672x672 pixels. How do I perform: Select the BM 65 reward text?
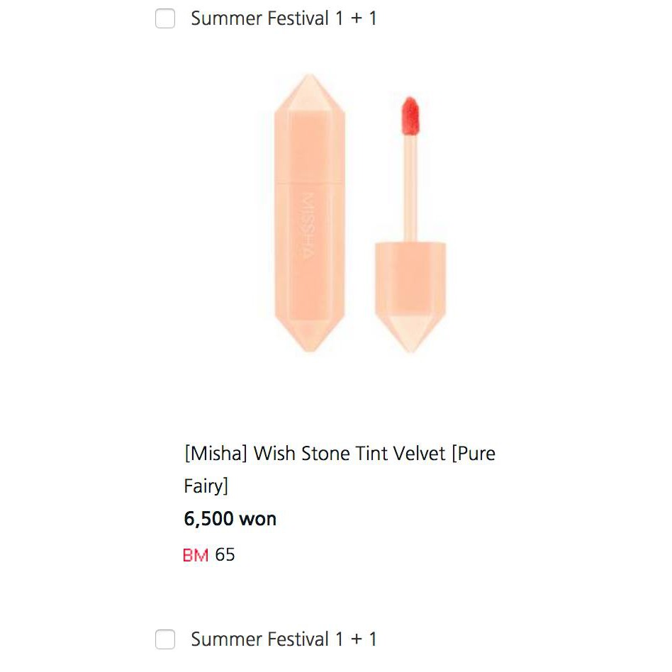click(x=209, y=555)
